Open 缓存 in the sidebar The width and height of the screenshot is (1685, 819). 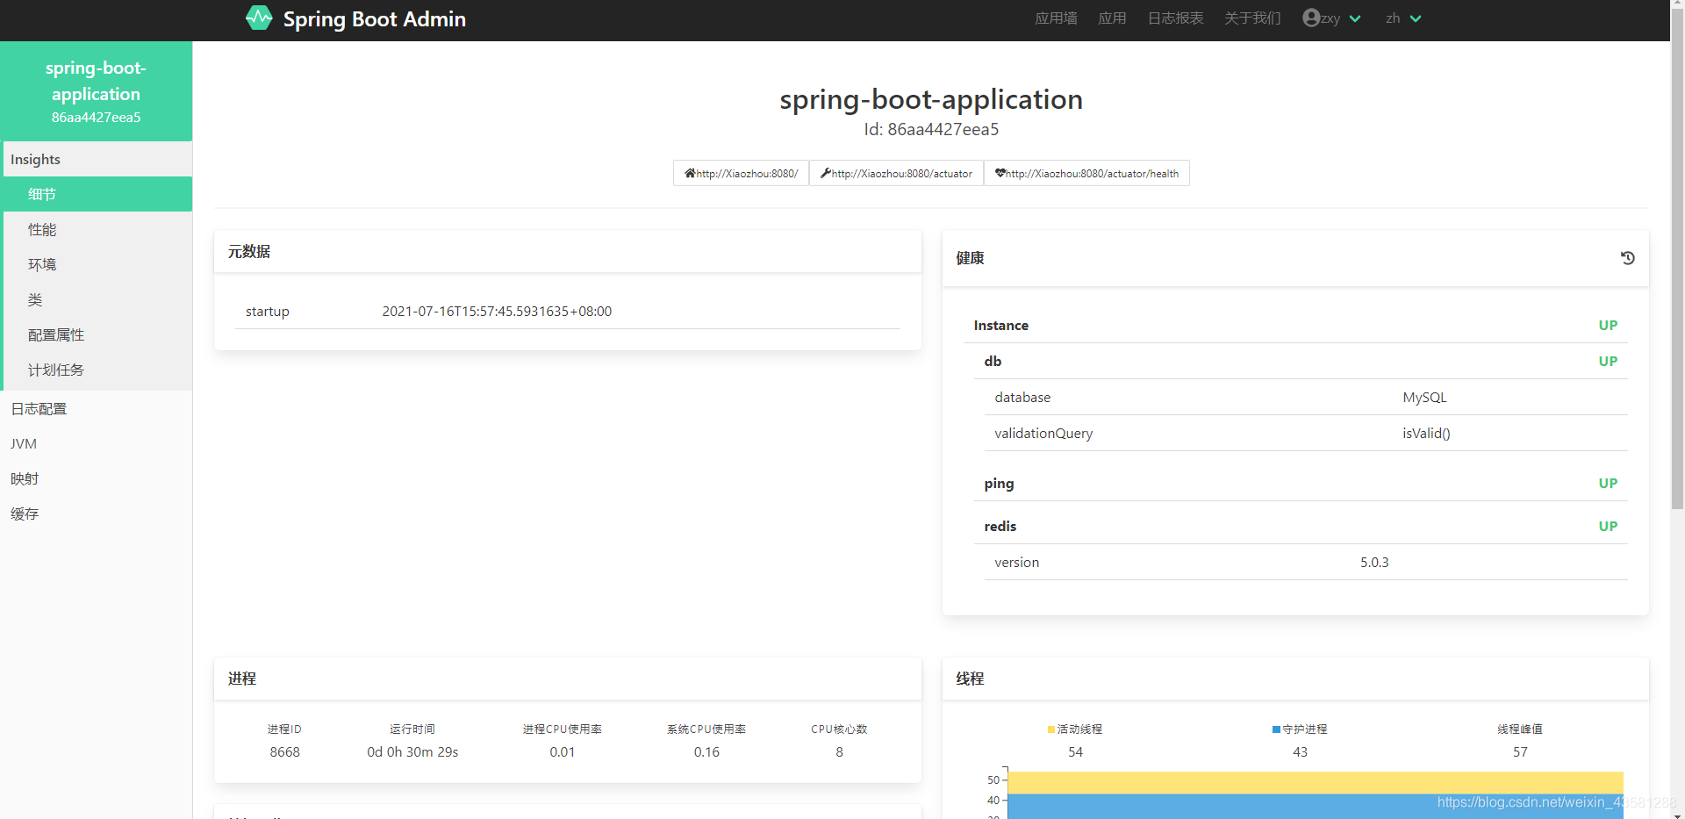click(x=97, y=514)
